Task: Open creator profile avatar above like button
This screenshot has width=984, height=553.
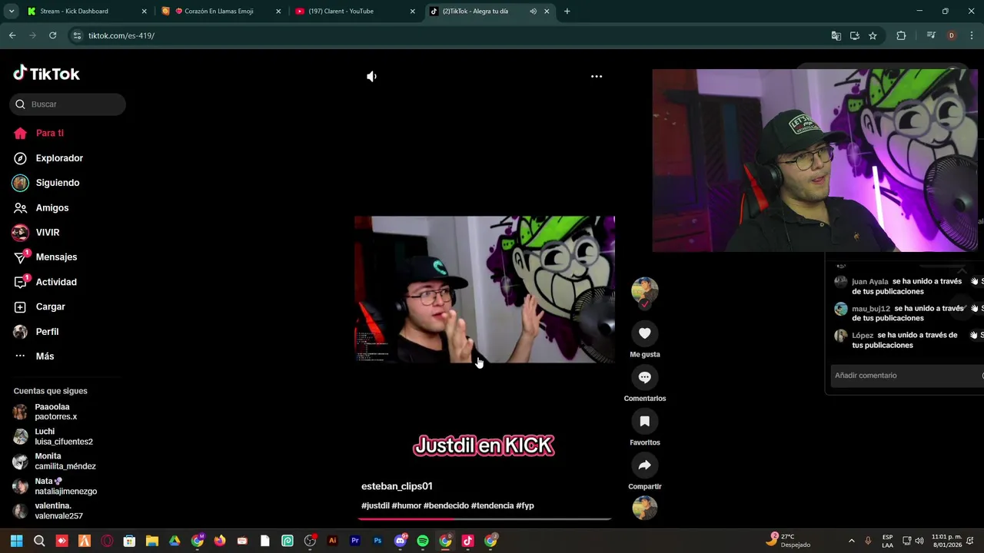Action: (x=644, y=291)
